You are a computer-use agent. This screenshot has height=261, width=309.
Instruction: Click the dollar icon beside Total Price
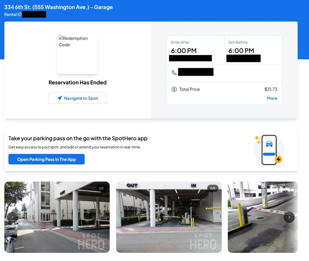point(174,89)
